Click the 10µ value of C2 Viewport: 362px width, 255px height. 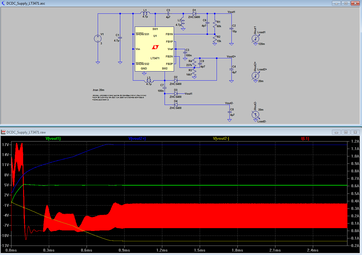click(x=235, y=31)
